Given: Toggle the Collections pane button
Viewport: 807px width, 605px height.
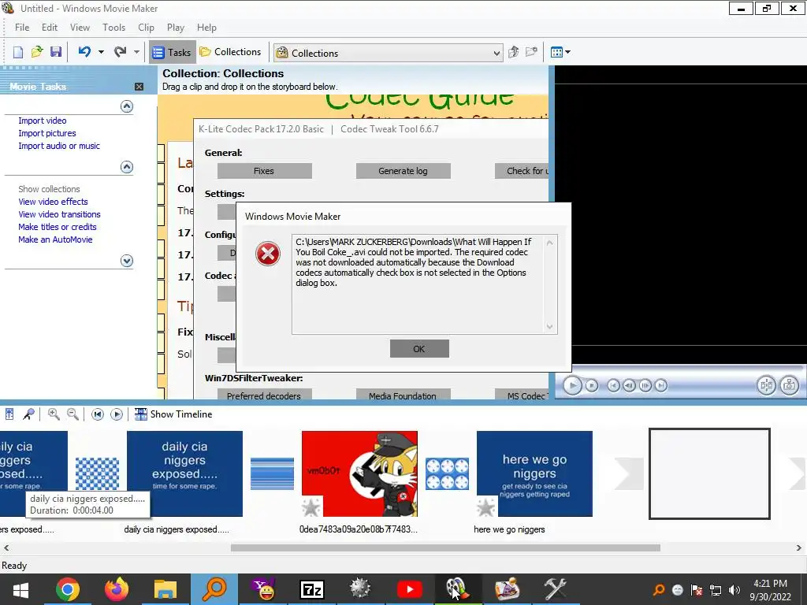Looking at the screenshot, I should click(230, 52).
